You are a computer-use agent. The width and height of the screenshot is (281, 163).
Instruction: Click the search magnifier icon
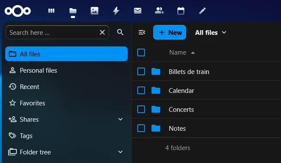[120, 32]
